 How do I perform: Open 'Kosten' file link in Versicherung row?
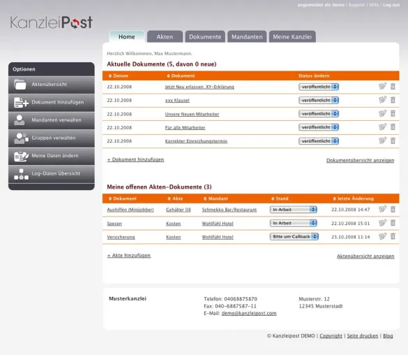[173, 237]
